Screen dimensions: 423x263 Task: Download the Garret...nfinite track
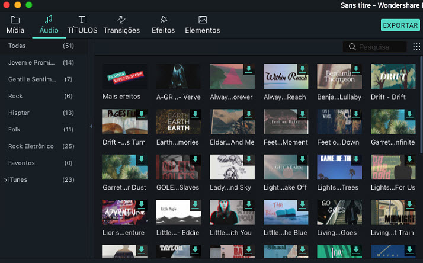pyautogui.click(x=410, y=114)
